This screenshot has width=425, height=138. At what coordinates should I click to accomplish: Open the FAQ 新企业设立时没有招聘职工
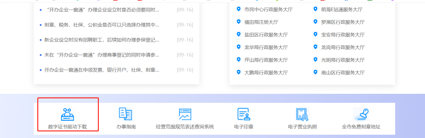102,40
